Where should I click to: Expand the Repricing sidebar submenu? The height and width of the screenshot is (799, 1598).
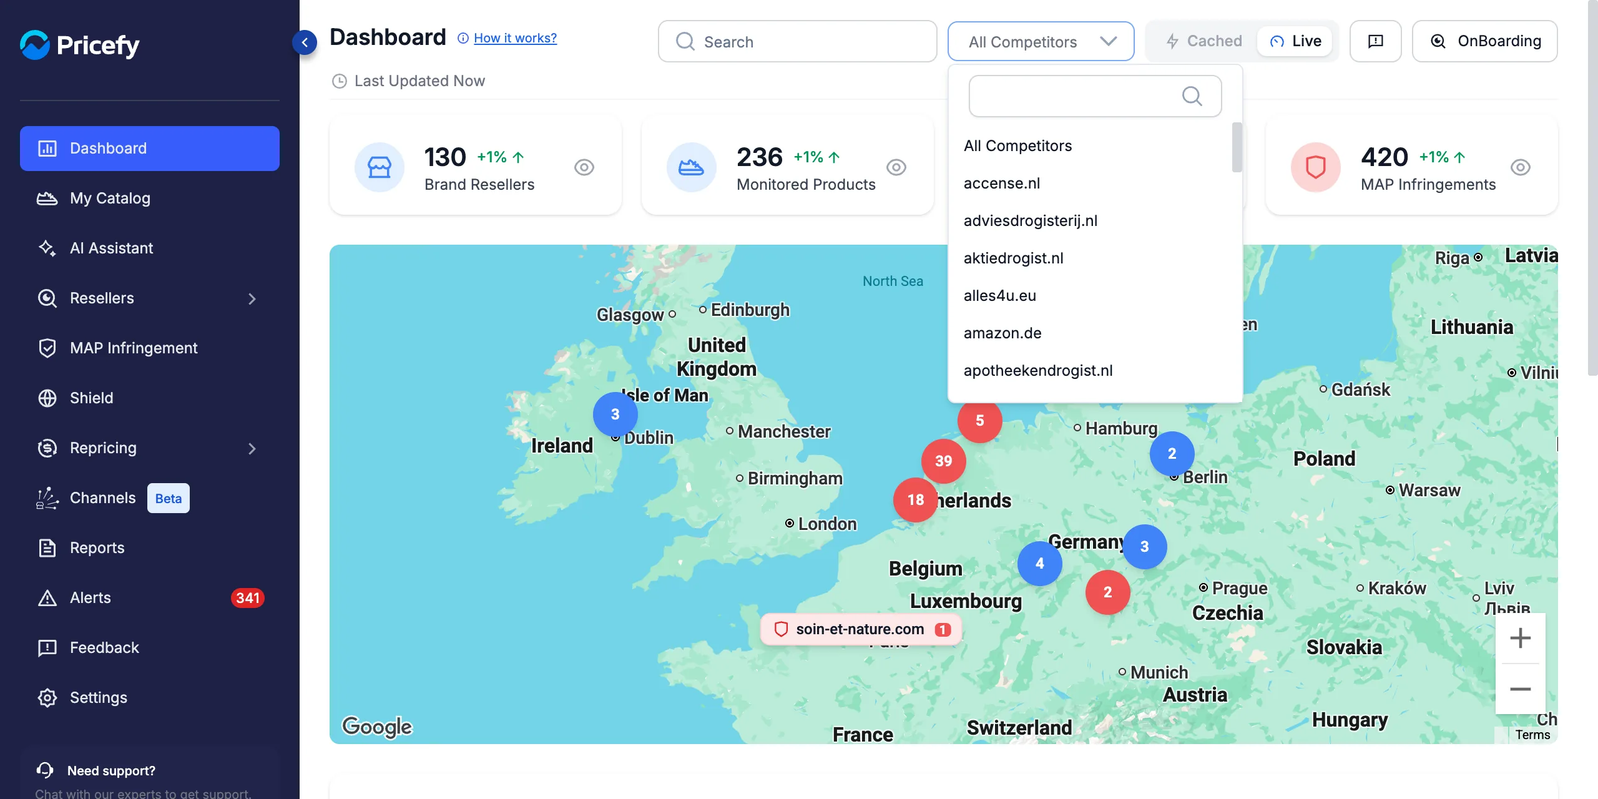252,449
